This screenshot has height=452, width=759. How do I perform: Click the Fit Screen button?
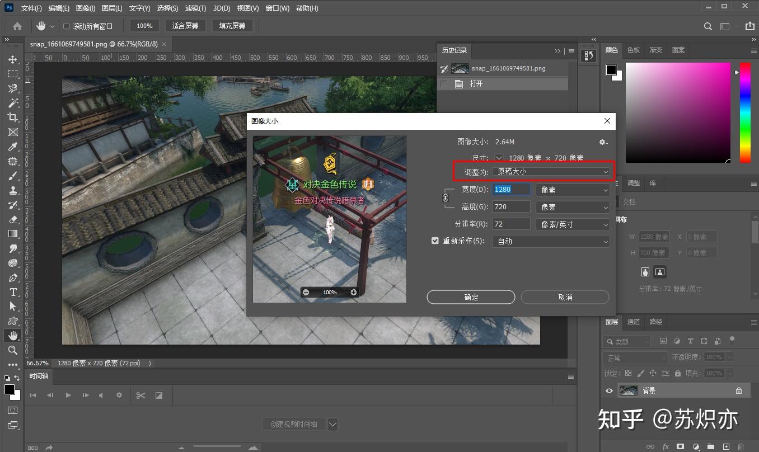pos(185,26)
